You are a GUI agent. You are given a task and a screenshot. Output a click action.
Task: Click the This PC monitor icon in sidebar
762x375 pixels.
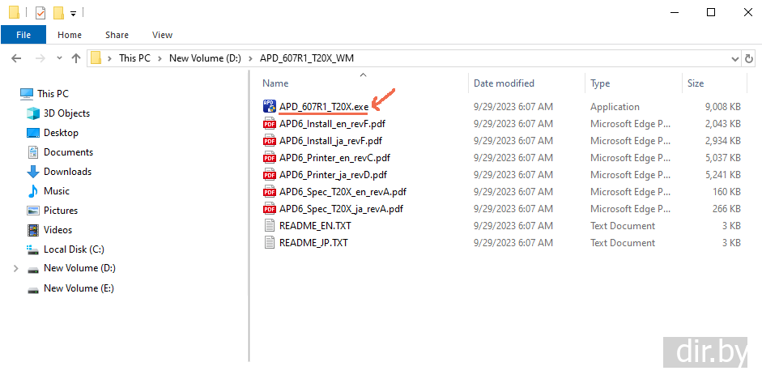27,94
